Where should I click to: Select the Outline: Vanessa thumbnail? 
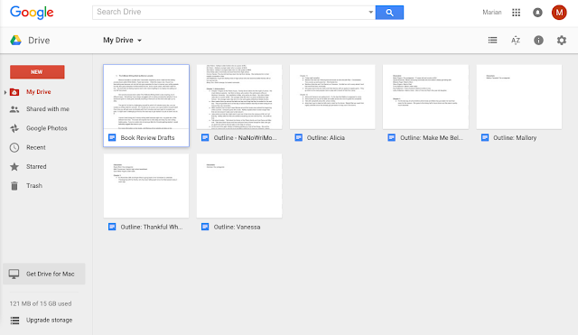pyautogui.click(x=239, y=186)
